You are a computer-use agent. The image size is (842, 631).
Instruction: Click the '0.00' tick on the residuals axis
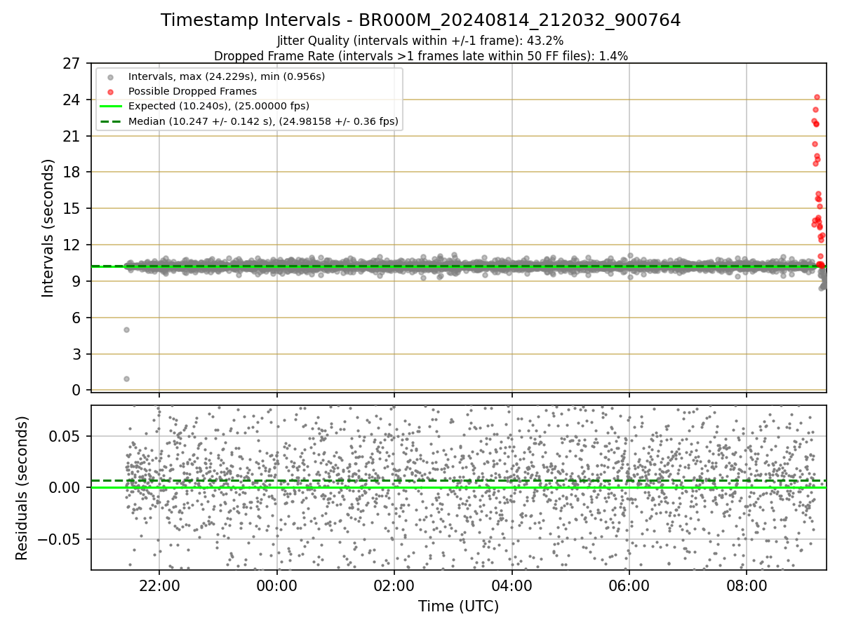66,487
